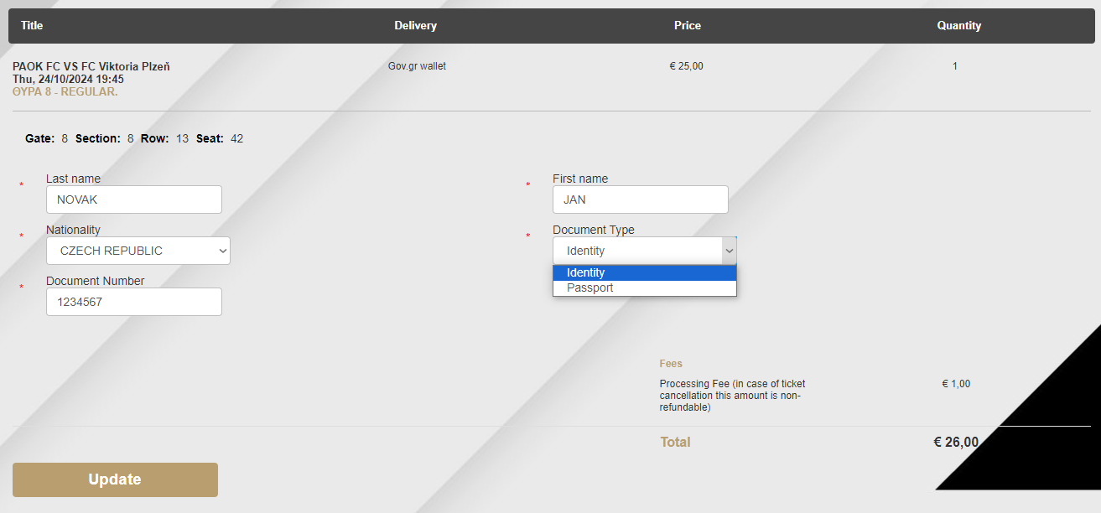Screen dimensions: 1101x513
Task: Click the Document Type dropdown arrow
Action: [729, 251]
